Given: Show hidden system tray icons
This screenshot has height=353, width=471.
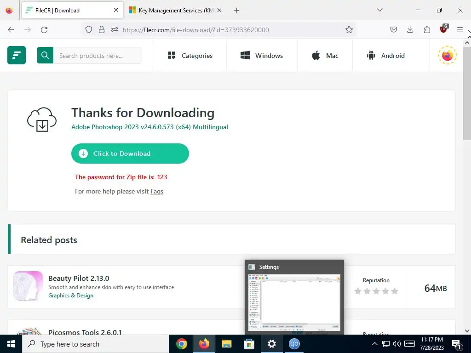Looking at the screenshot, I should [x=374, y=344].
